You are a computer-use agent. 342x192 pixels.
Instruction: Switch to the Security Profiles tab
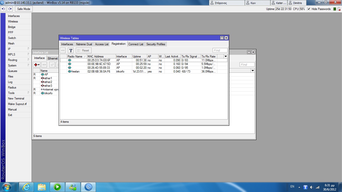click(x=156, y=44)
